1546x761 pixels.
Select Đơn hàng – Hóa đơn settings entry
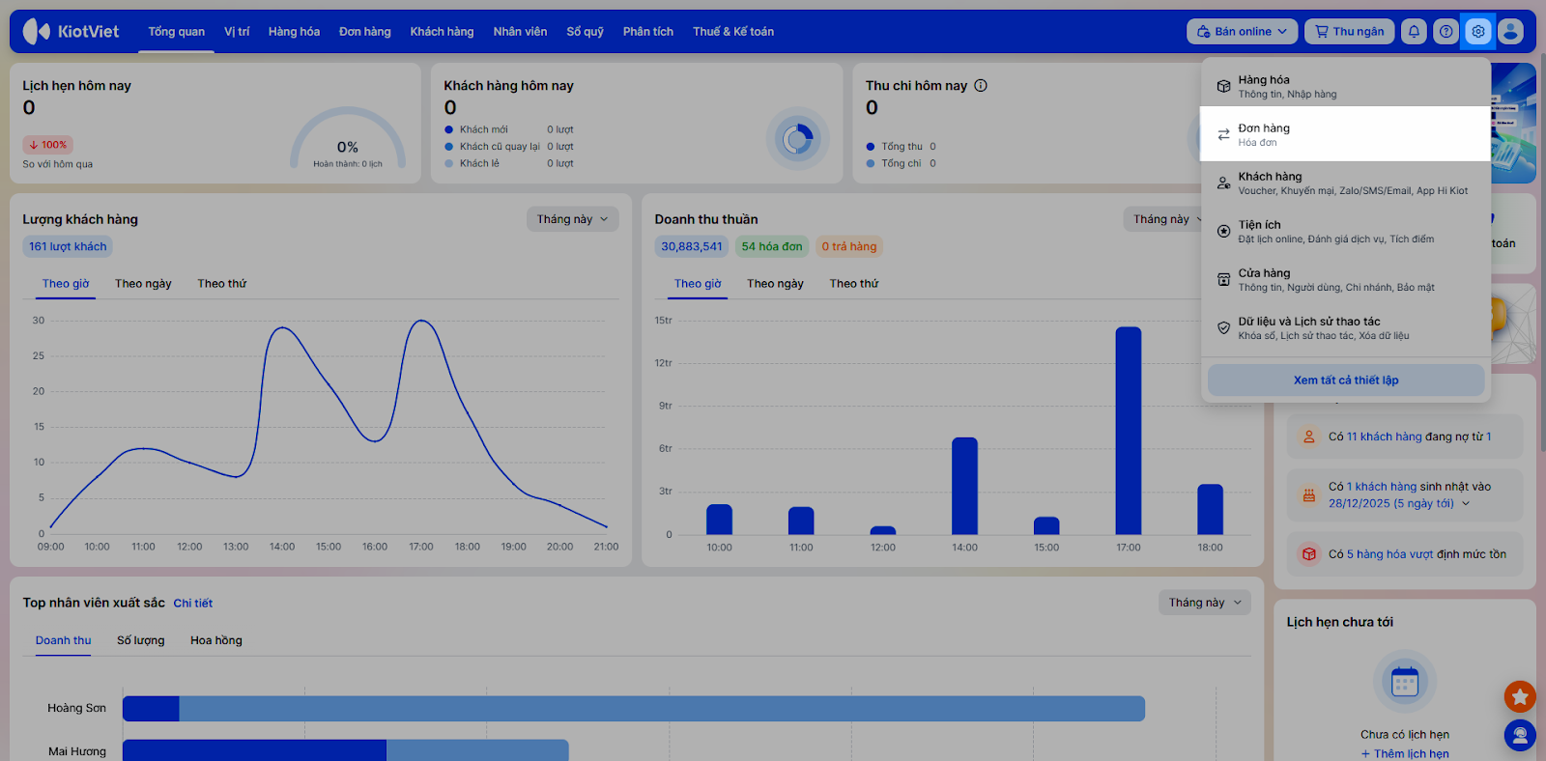click(x=1345, y=134)
